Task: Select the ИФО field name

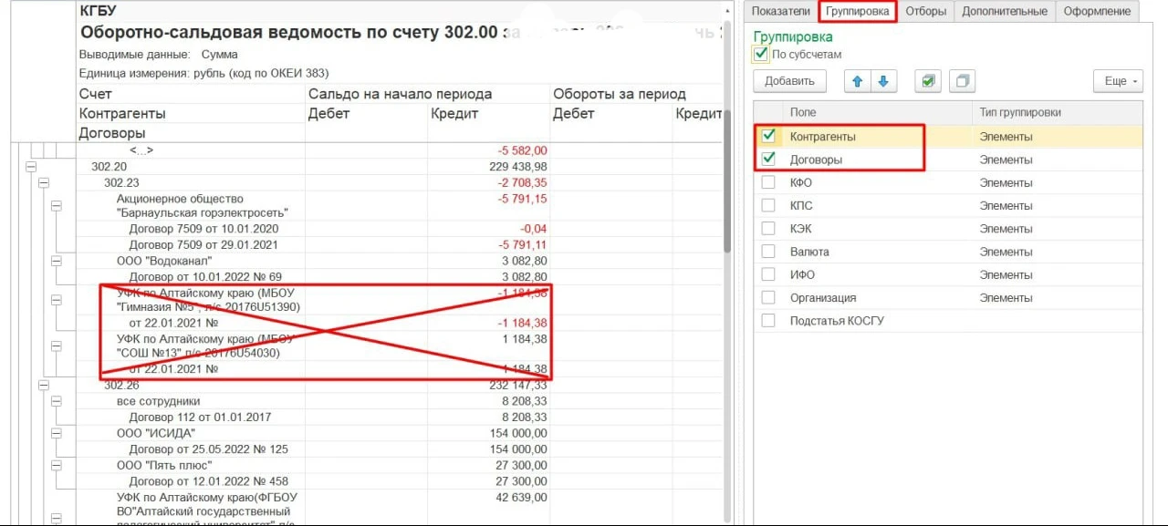Action: (x=802, y=274)
